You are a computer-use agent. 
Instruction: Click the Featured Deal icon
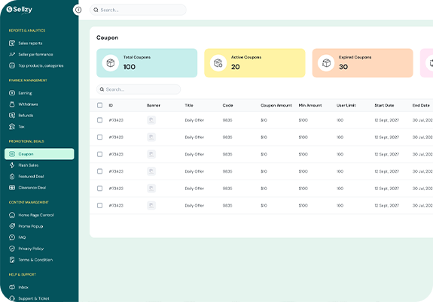pyautogui.click(x=12, y=177)
